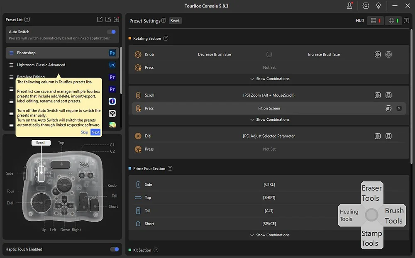Click Healing Tools in HUD overlay

pos(349,215)
